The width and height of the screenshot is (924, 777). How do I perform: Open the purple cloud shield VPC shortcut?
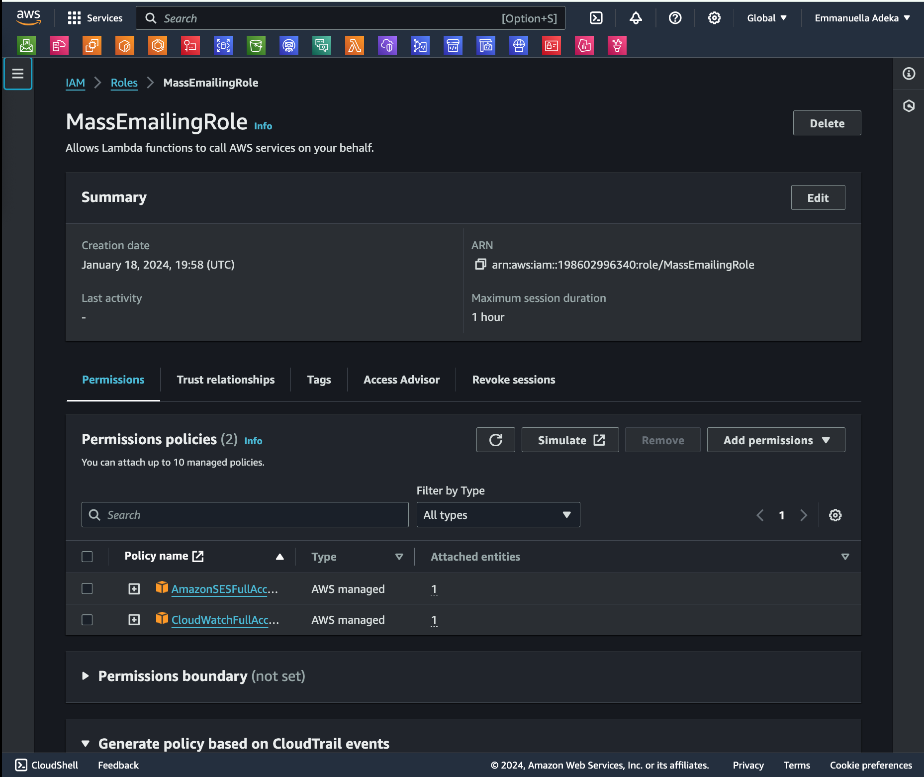coord(387,46)
